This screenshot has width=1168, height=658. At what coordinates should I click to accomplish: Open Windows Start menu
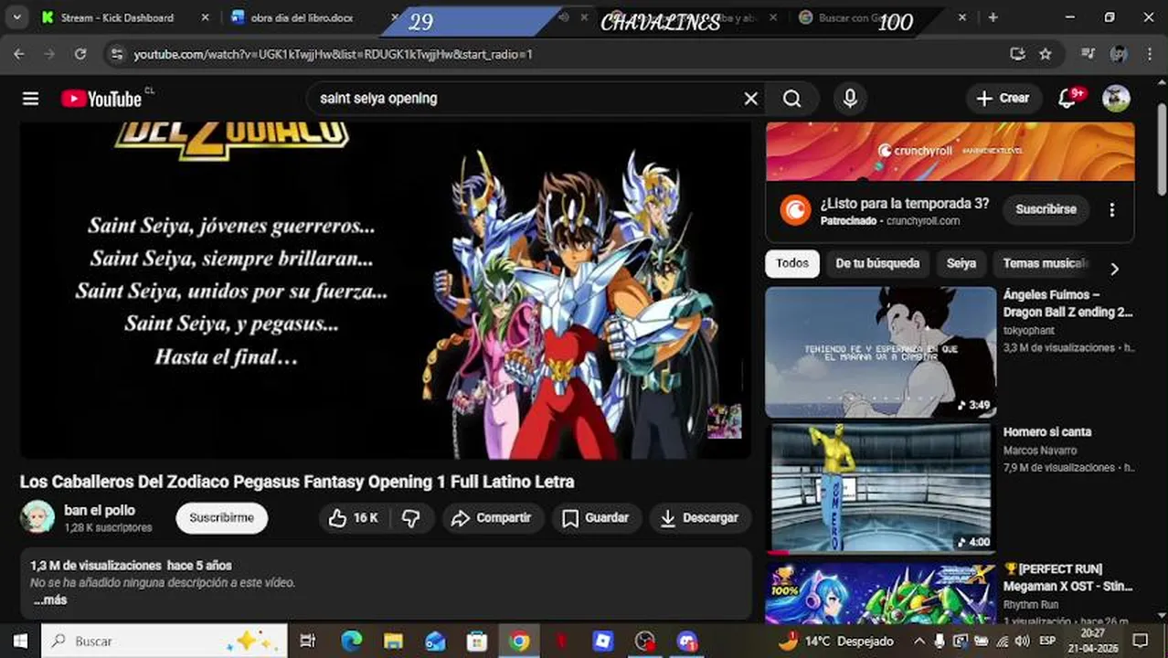(20, 641)
